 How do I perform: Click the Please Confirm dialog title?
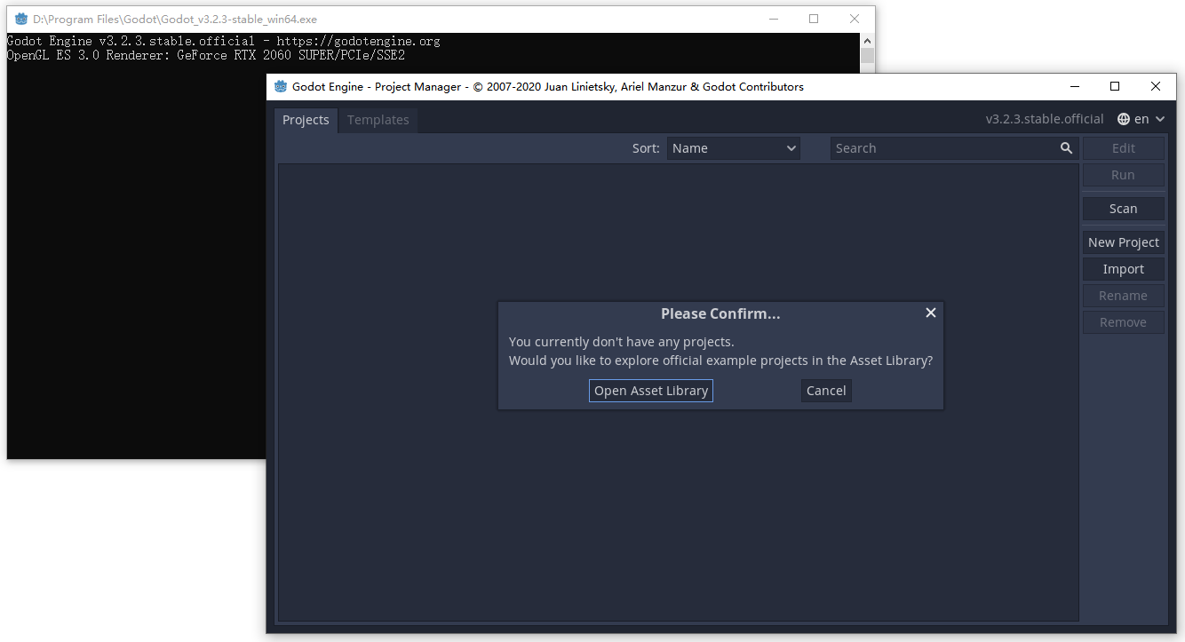point(720,313)
